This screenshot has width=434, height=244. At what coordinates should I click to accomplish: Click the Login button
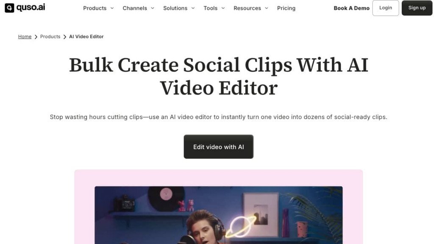point(386,8)
